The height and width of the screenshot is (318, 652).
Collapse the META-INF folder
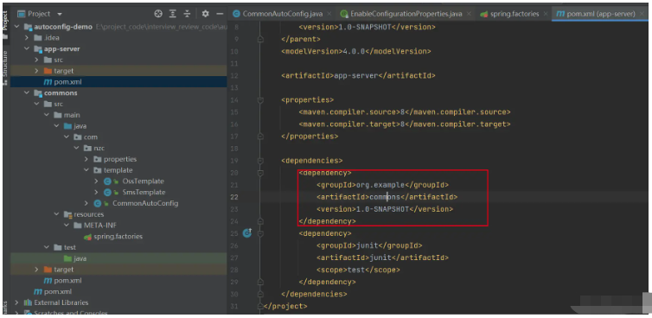[x=67, y=226]
